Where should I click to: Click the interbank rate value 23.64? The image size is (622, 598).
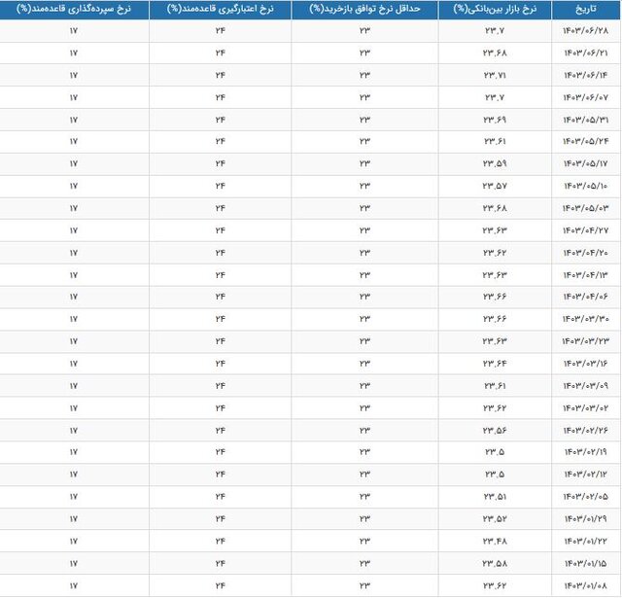tap(495, 364)
